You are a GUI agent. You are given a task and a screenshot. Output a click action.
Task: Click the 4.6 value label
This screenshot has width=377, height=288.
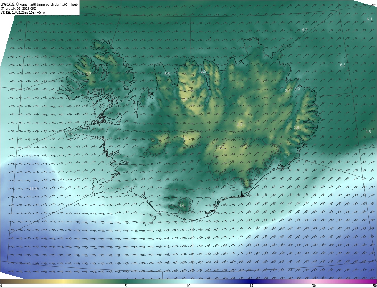[368, 132]
